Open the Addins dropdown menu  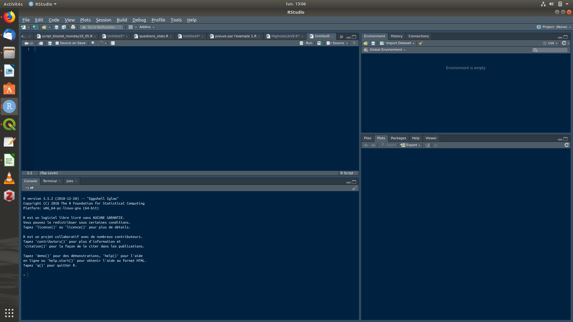[147, 27]
